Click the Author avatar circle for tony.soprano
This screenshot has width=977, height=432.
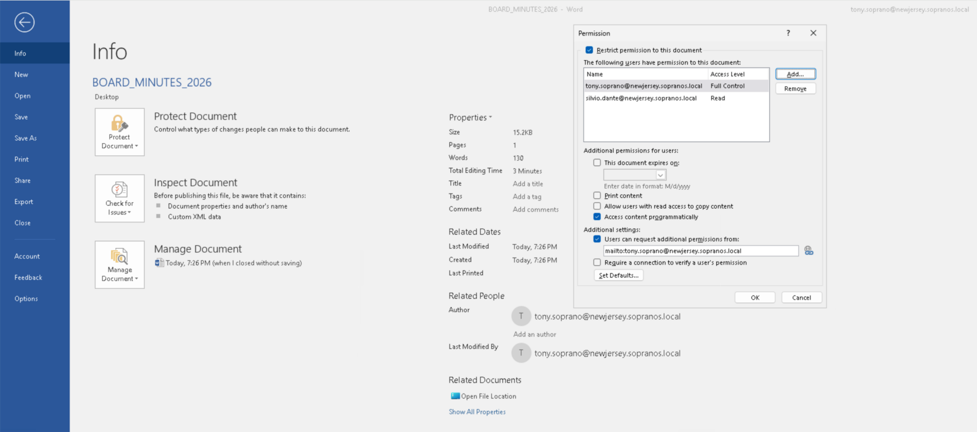(x=521, y=316)
